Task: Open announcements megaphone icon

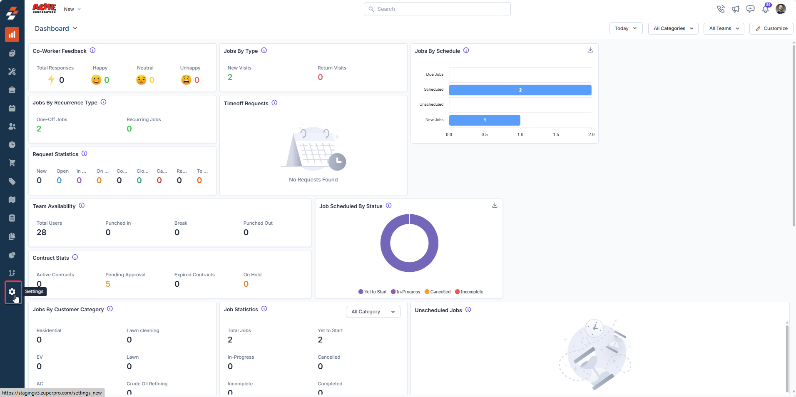Action: pyautogui.click(x=736, y=9)
